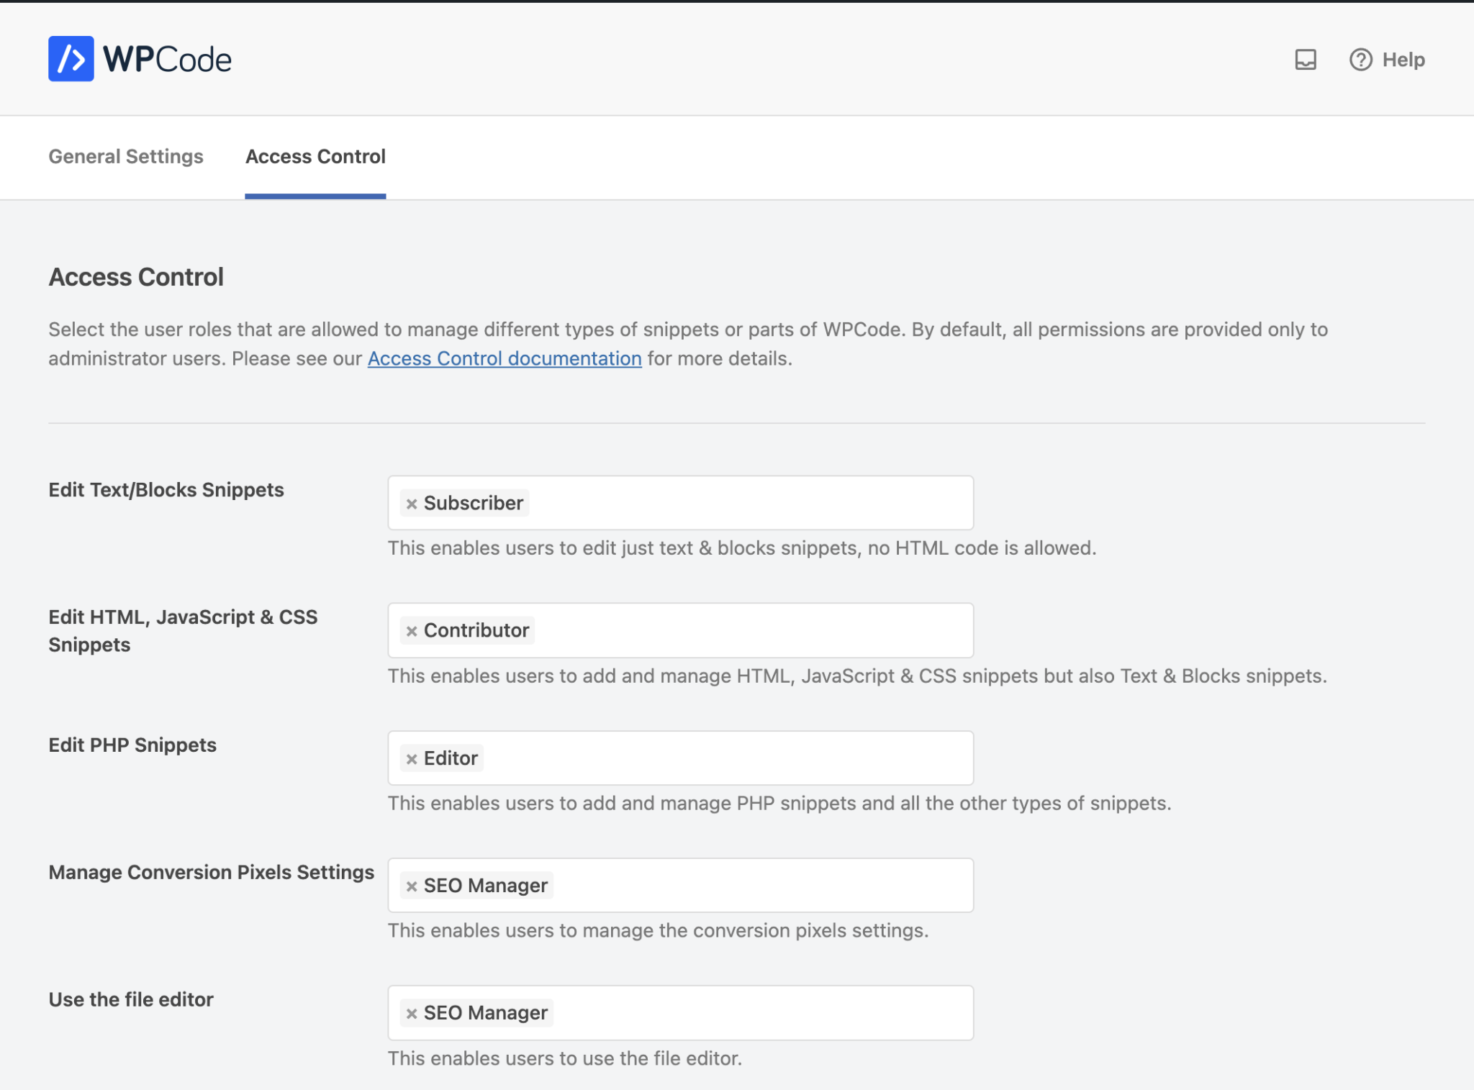This screenshot has width=1474, height=1090.
Task: Click the WPCode logo
Action: click(x=139, y=58)
